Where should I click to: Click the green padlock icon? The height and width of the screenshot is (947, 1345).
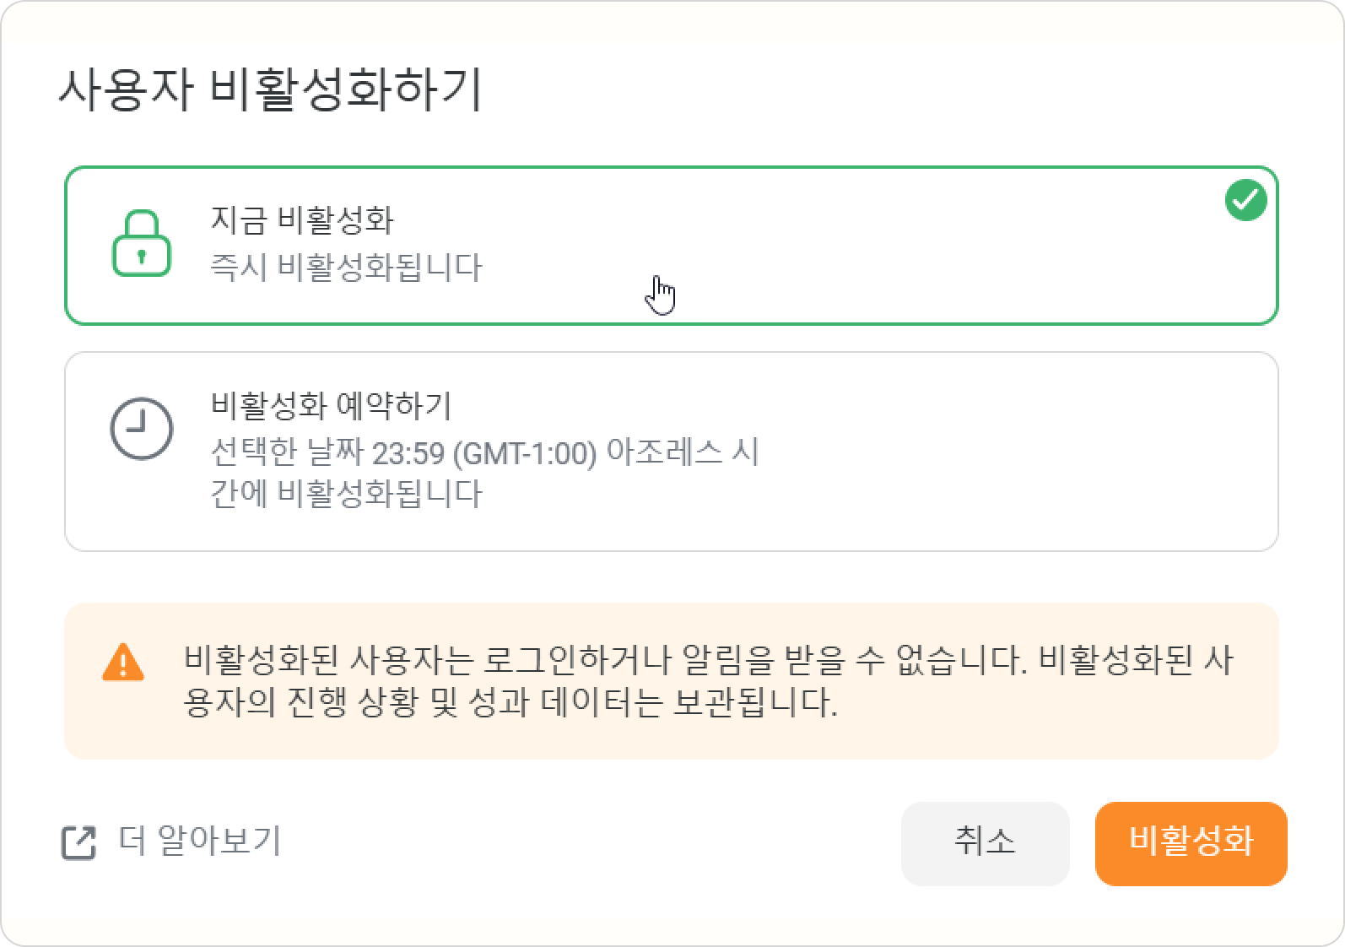[142, 243]
